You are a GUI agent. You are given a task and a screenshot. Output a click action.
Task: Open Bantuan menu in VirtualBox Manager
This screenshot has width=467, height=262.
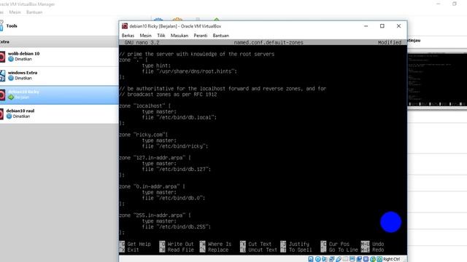(x=34, y=12)
